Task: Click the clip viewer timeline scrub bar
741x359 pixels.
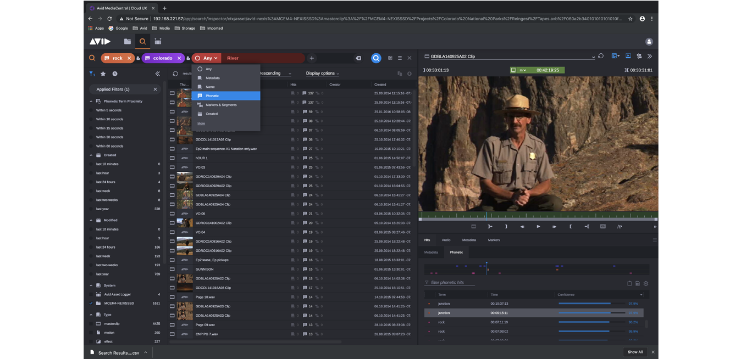Action: tap(538, 216)
